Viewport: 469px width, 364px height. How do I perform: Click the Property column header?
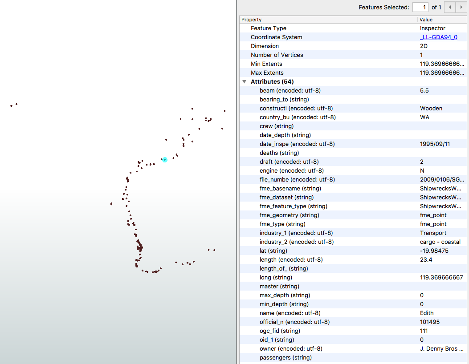pos(252,20)
